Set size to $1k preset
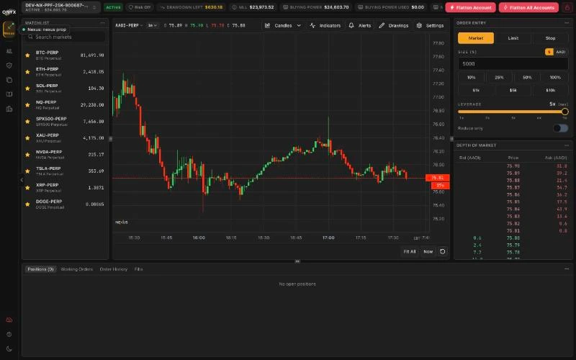576x360 pixels. (476, 90)
